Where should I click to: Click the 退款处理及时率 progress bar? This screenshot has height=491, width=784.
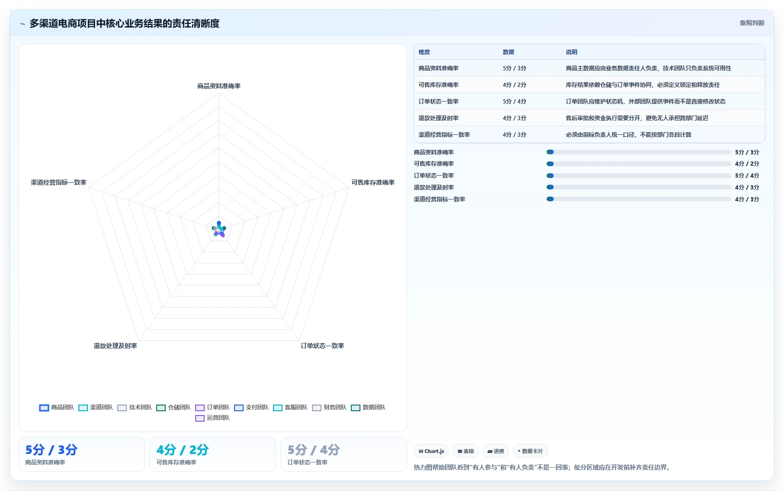pyautogui.click(x=639, y=187)
